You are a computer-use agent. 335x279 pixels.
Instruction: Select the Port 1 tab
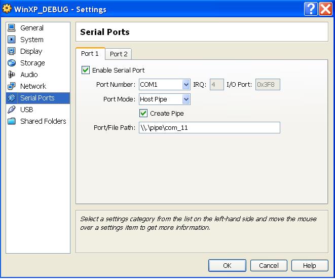[x=90, y=54]
